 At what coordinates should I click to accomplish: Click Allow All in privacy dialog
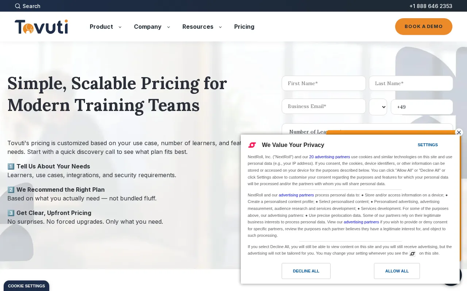(x=397, y=271)
